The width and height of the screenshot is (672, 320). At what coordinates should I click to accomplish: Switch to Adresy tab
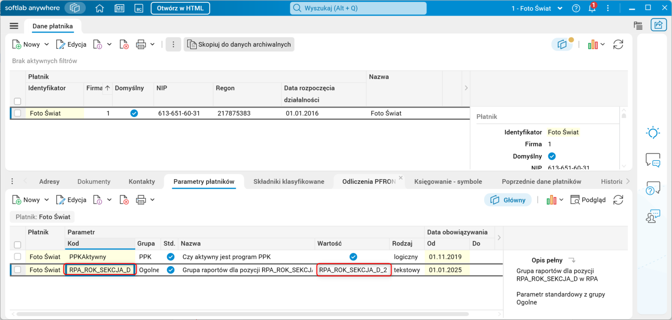tap(49, 181)
